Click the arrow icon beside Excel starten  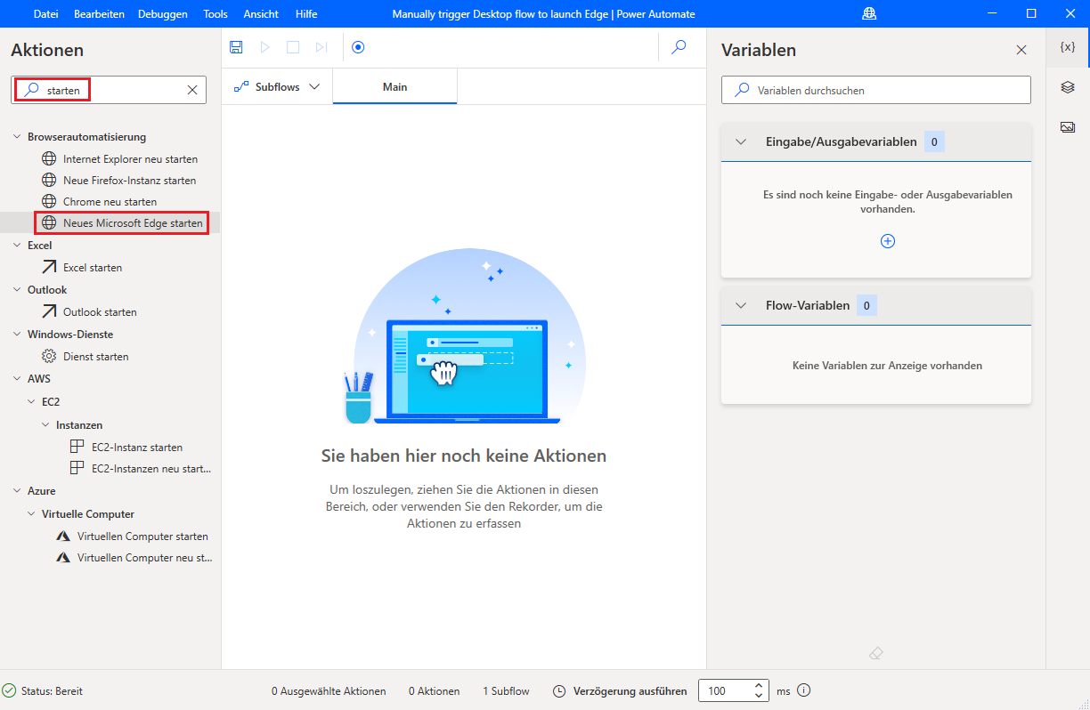[x=49, y=268]
